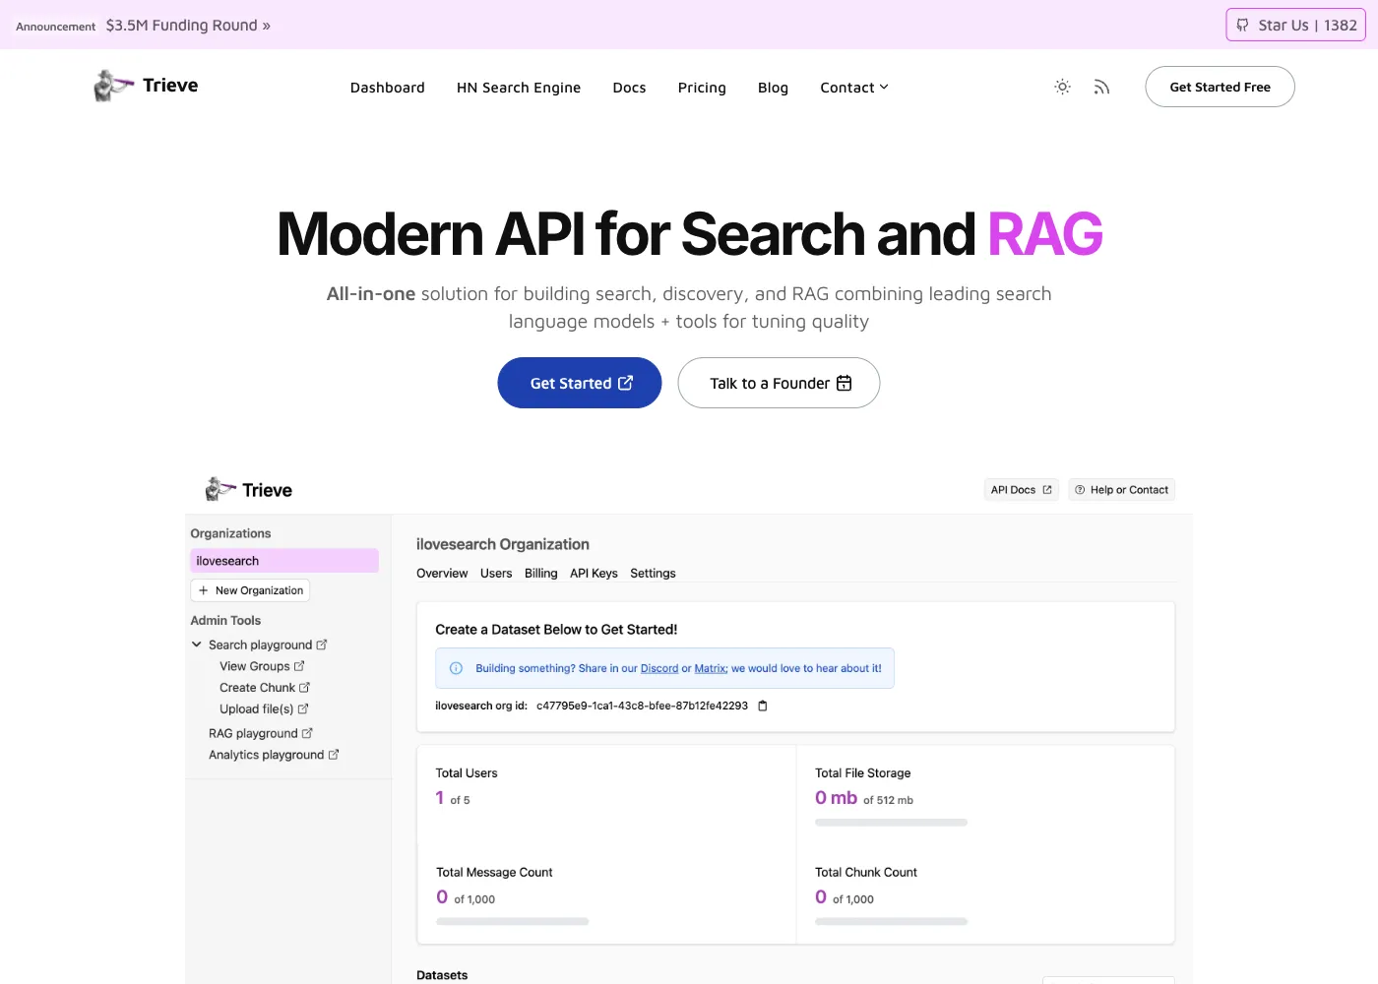The width and height of the screenshot is (1378, 984).
Task: Copy the org id with clipboard icon
Action: tap(762, 706)
